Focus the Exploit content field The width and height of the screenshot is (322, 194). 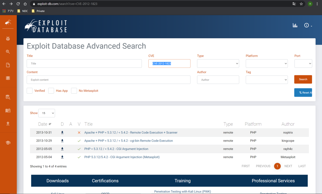point(108,80)
